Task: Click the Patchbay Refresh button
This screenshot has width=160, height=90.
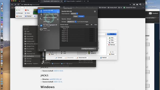Action: coord(103,58)
